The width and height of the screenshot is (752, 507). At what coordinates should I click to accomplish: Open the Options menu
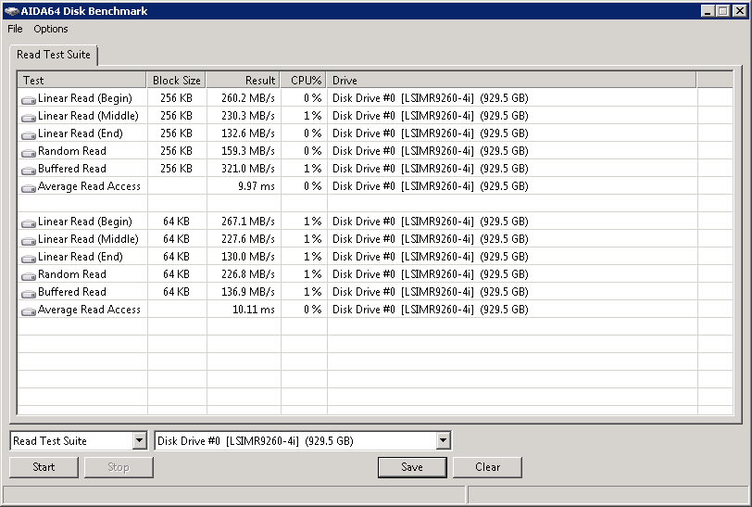coord(51,29)
